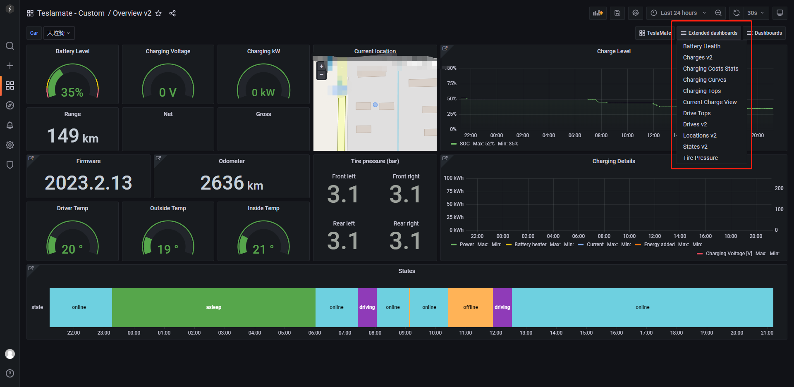Open Current Charge View menu item
Image resolution: width=794 pixels, height=387 pixels.
point(710,102)
